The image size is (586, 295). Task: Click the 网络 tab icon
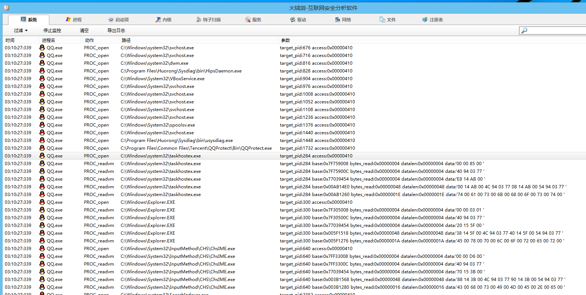[x=338, y=19]
